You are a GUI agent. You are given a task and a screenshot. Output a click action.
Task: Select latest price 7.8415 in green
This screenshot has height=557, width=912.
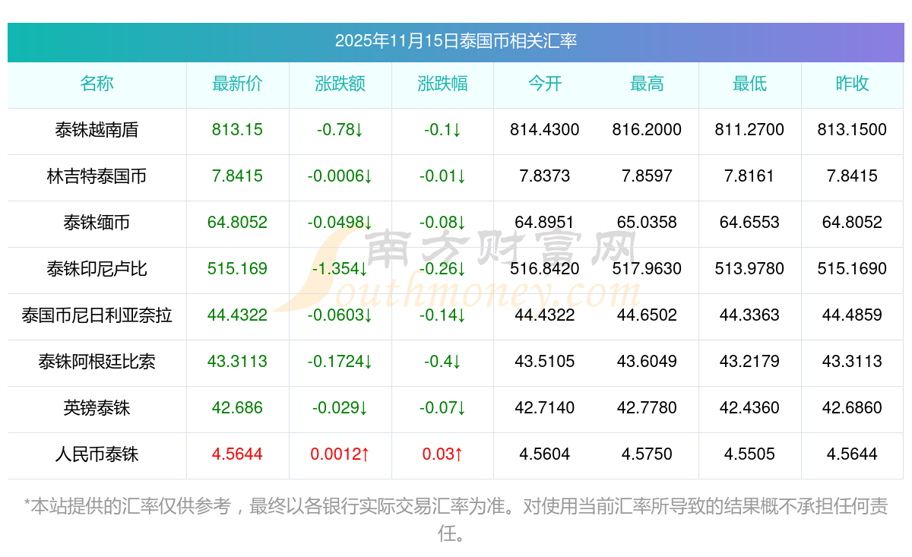click(x=237, y=176)
